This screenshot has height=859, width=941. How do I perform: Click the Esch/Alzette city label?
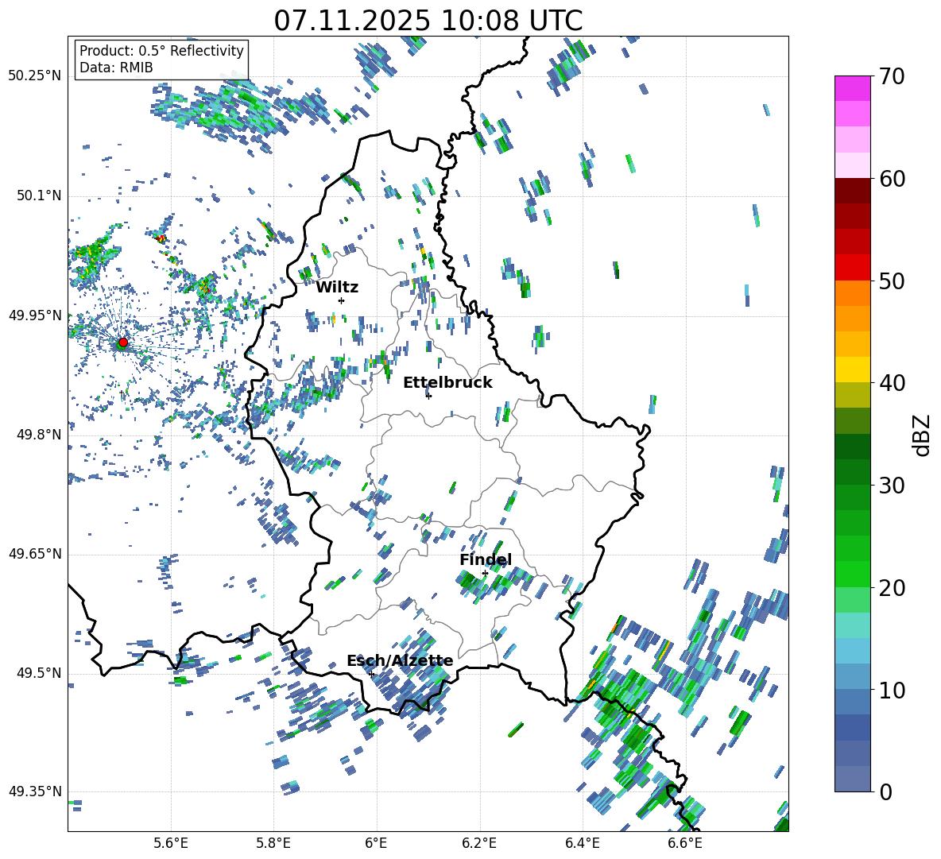[x=400, y=660]
